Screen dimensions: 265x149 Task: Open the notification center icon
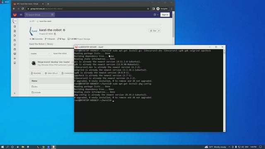[260, 147]
